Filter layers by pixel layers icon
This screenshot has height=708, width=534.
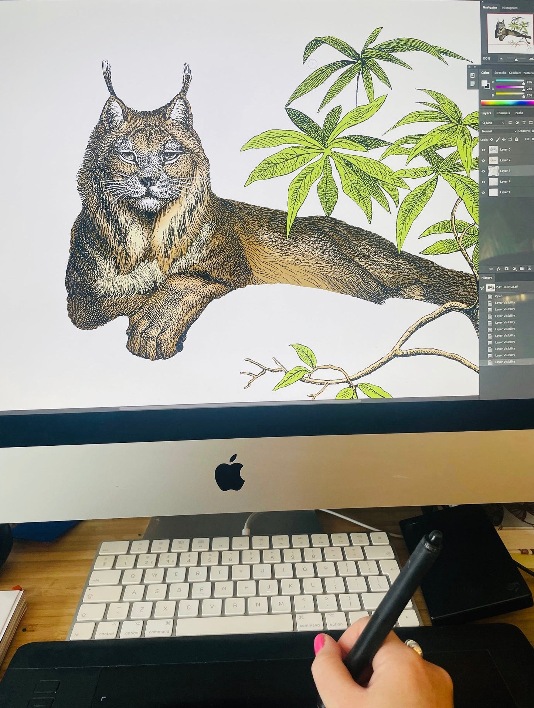(510, 122)
